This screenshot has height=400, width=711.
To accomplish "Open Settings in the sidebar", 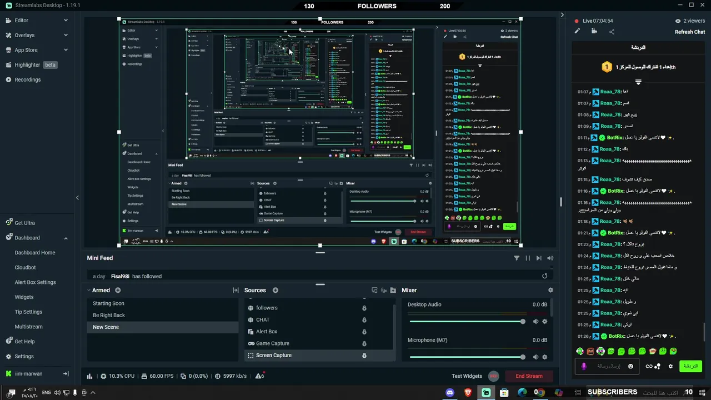I will point(24,356).
